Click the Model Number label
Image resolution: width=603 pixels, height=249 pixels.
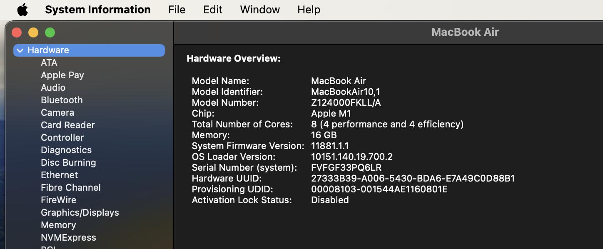pyautogui.click(x=225, y=102)
